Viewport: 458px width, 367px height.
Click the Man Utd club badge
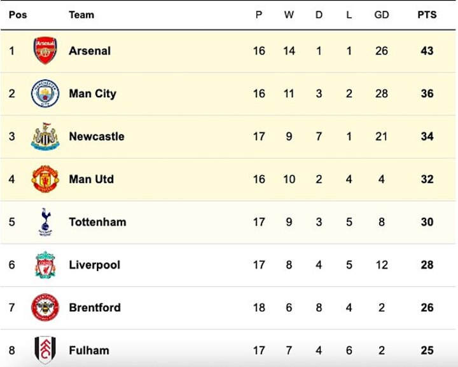[x=45, y=179]
